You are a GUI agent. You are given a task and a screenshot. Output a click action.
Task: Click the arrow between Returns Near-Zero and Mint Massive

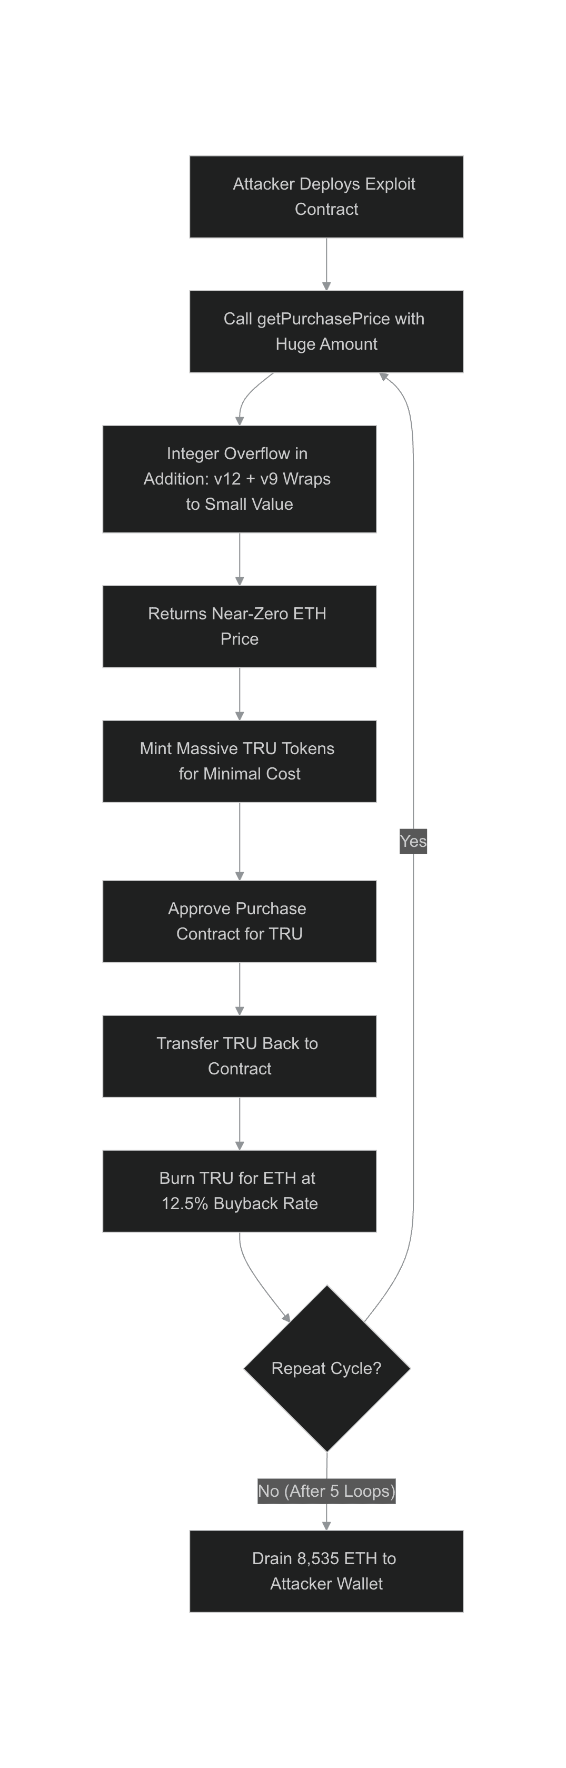click(x=240, y=693)
